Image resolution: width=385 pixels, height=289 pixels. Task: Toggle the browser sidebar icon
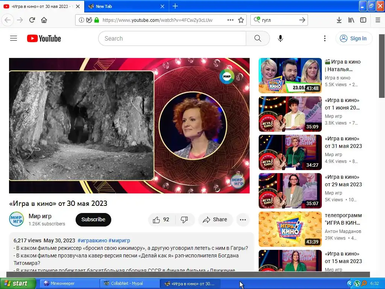point(363,20)
